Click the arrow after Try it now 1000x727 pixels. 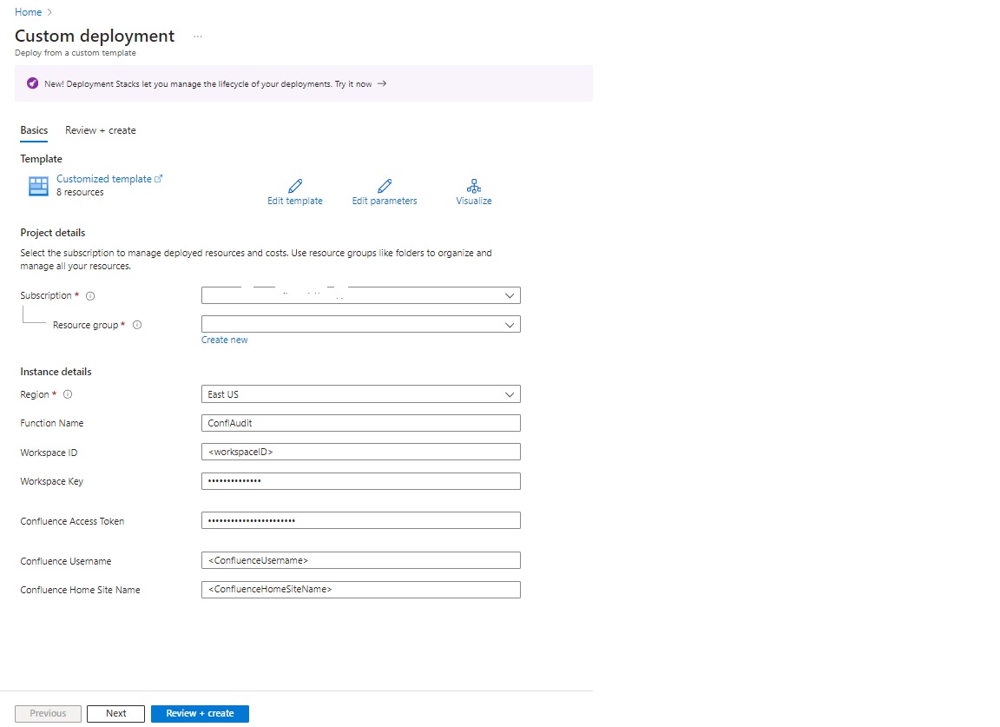[382, 83]
